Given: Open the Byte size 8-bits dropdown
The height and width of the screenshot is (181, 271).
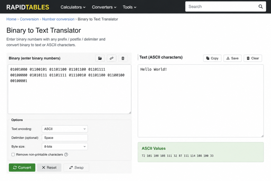Looking at the screenshot, I should [x=65, y=147].
